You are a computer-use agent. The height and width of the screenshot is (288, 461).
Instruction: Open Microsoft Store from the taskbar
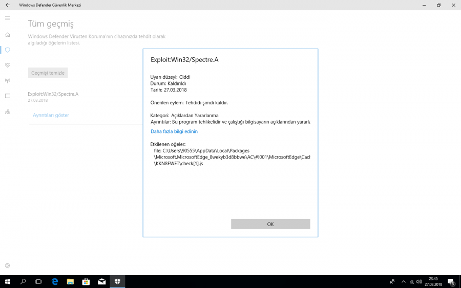(x=86, y=282)
